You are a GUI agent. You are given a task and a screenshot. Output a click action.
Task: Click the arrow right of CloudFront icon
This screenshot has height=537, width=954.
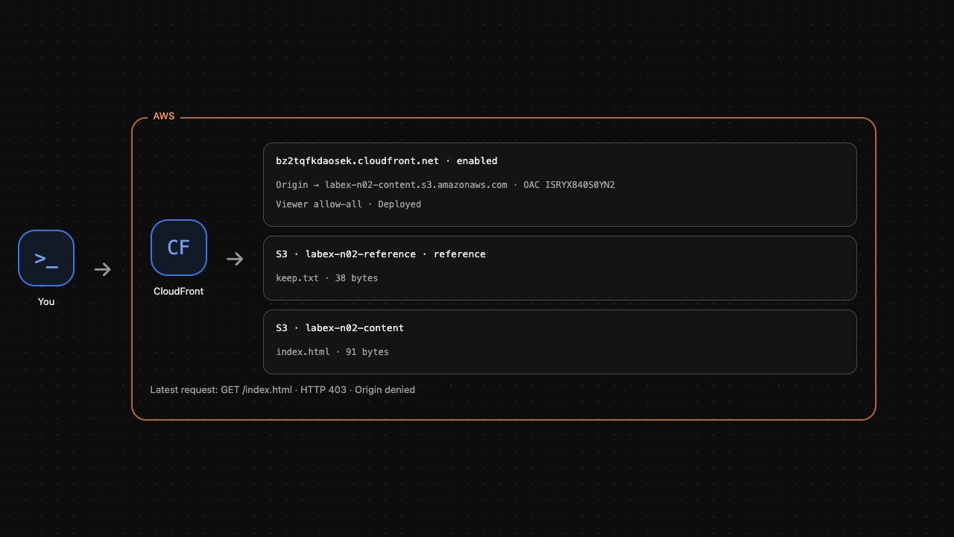(x=235, y=259)
